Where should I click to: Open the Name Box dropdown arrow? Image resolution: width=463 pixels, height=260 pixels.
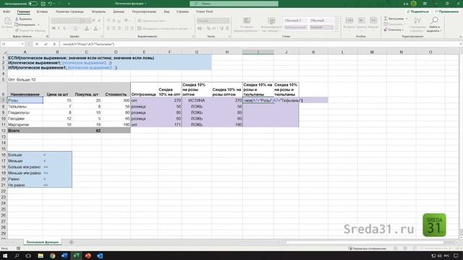(22, 44)
